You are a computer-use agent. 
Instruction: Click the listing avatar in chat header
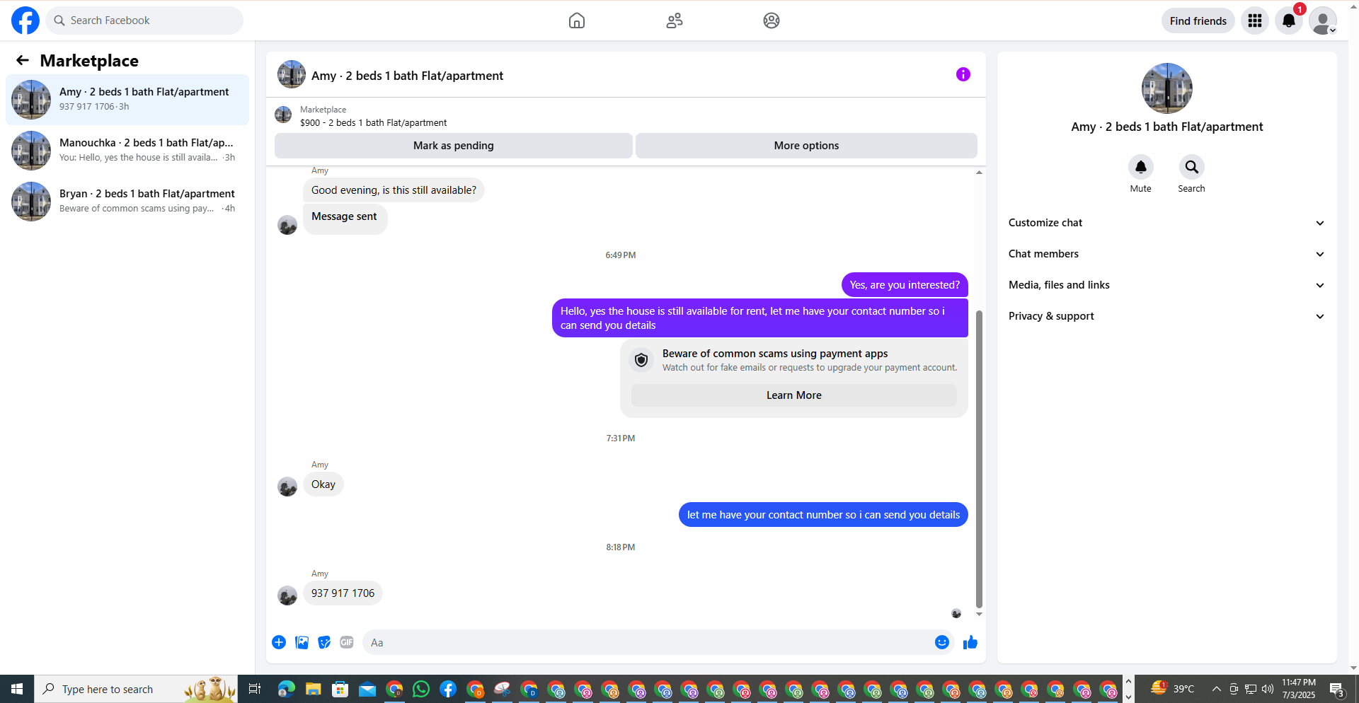coord(292,74)
